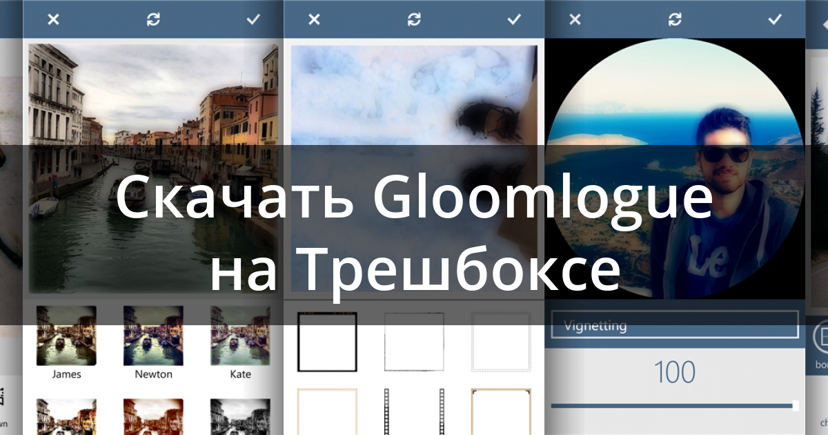
Task: Select the thick black border frame
Action: pyautogui.click(x=327, y=342)
